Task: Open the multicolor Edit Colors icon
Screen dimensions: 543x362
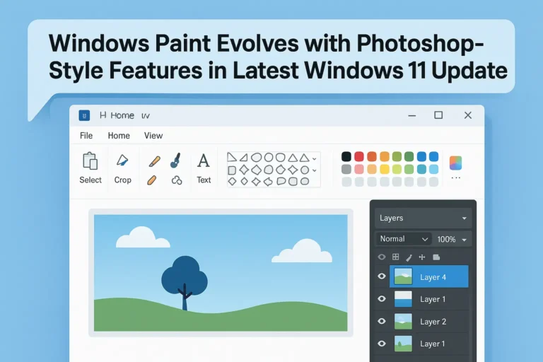Action: point(456,163)
